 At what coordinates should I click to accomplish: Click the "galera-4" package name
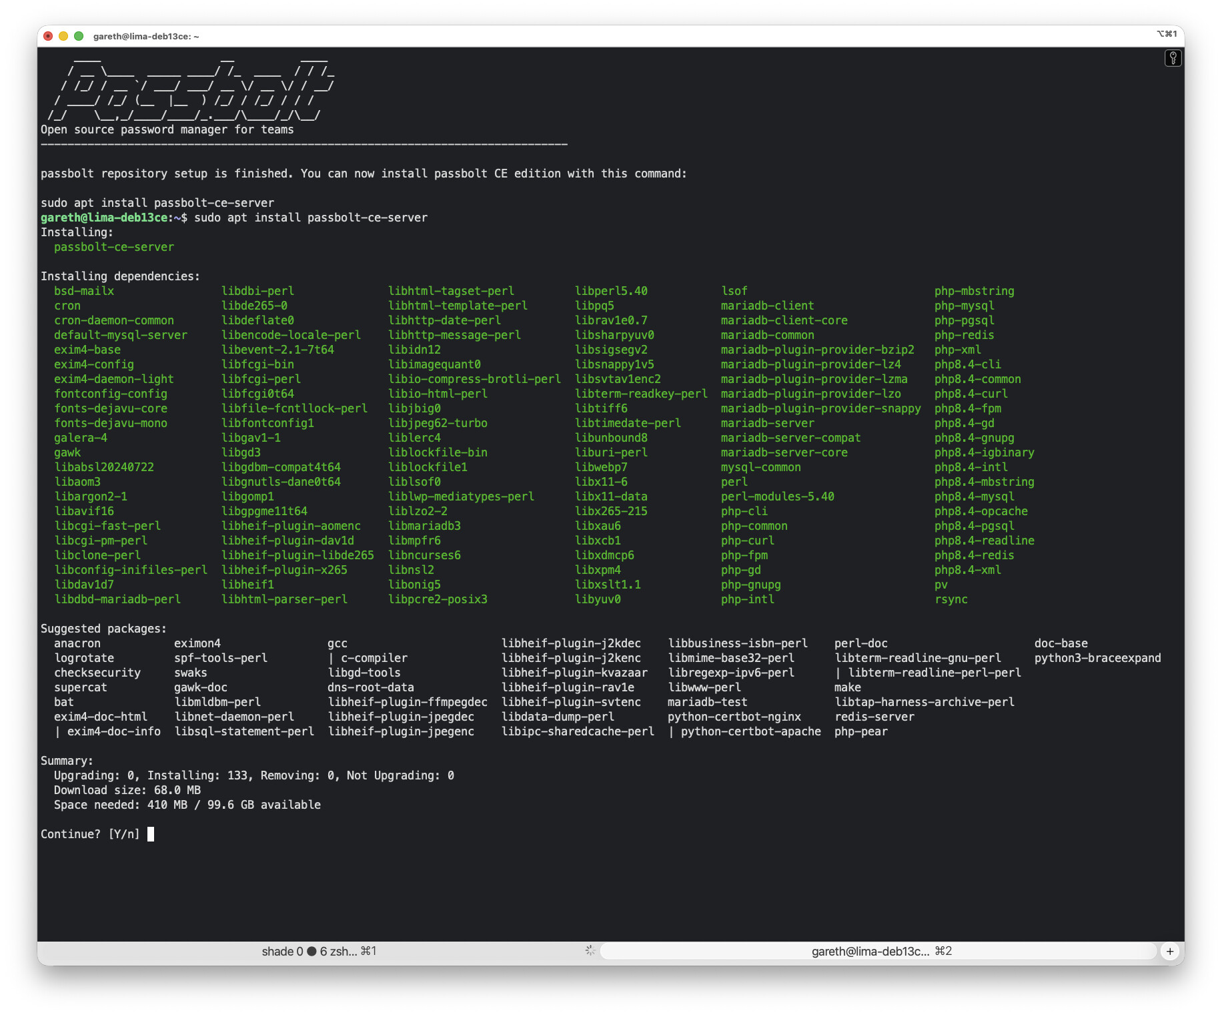[81, 438]
